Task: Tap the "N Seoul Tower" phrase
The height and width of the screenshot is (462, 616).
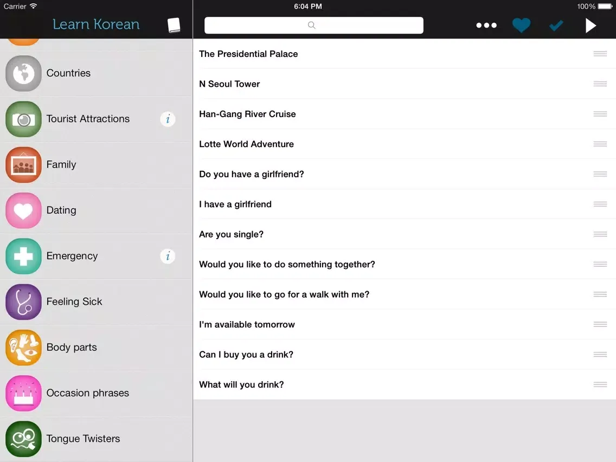Action: 229,84
